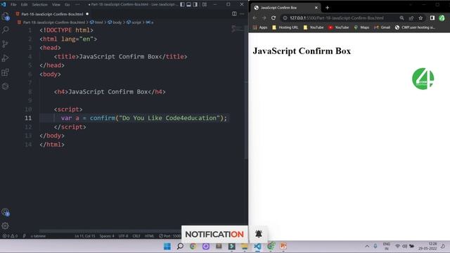
Task: View site information icon in address bar
Action: (x=285, y=18)
